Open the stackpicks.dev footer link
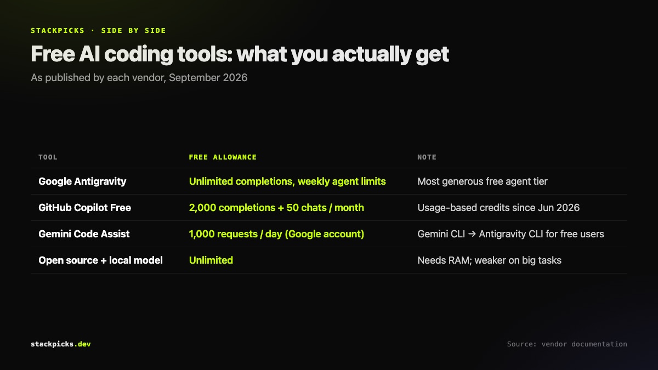Viewport: 658px width, 370px height. [x=61, y=344]
